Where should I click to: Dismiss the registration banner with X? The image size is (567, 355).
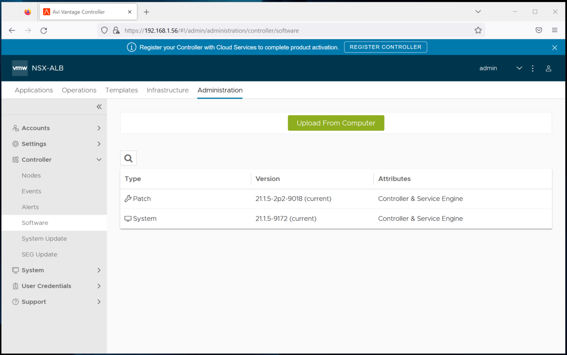(x=555, y=48)
